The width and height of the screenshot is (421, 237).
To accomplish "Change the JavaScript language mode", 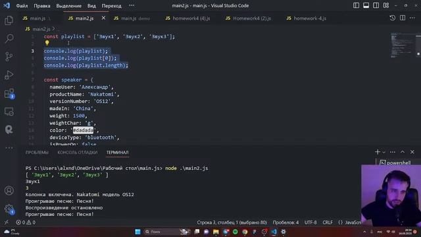I will (x=353, y=223).
